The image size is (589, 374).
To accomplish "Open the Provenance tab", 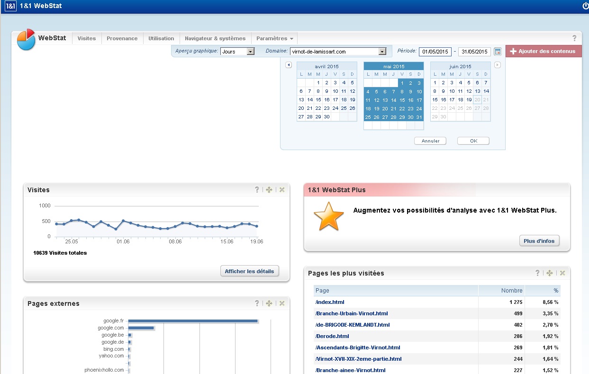I will pyautogui.click(x=122, y=38).
